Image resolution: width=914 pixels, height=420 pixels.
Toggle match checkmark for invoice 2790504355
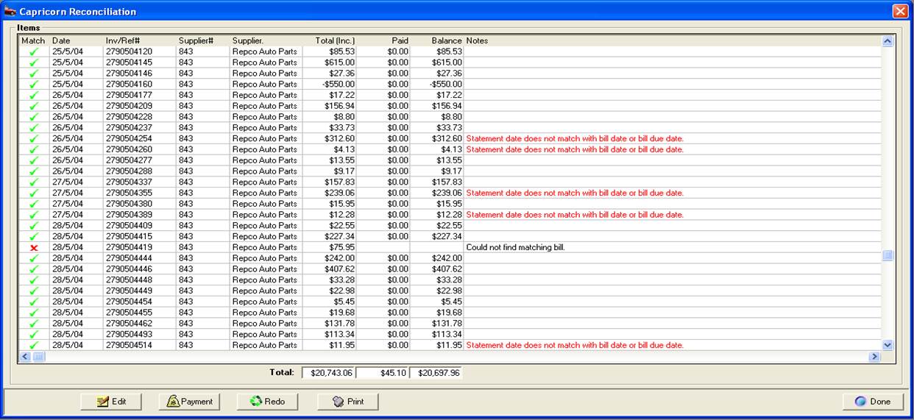tap(33, 193)
